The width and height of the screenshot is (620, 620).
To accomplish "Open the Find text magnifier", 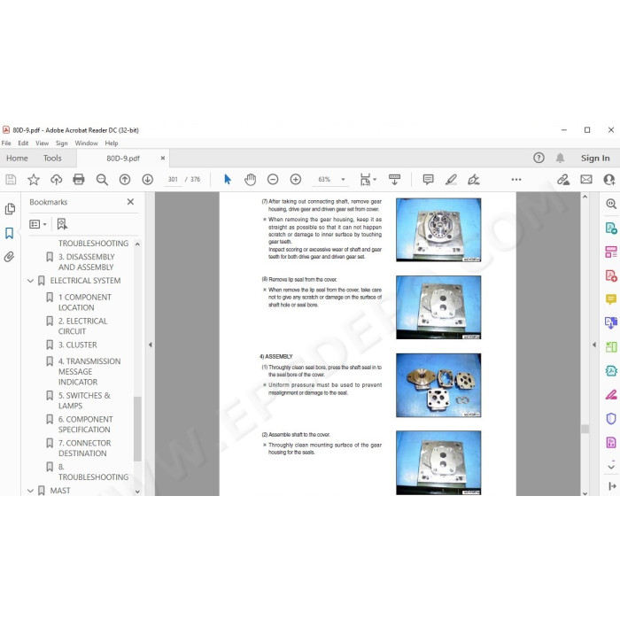I will tap(102, 180).
